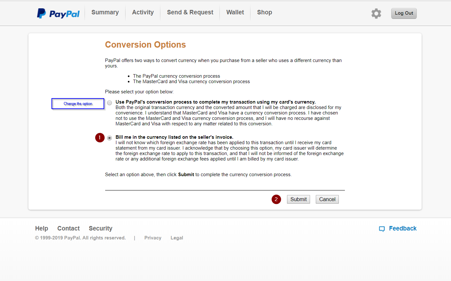The image size is (451, 281).
Task: Open the Send & Request tab
Action: [x=190, y=12]
